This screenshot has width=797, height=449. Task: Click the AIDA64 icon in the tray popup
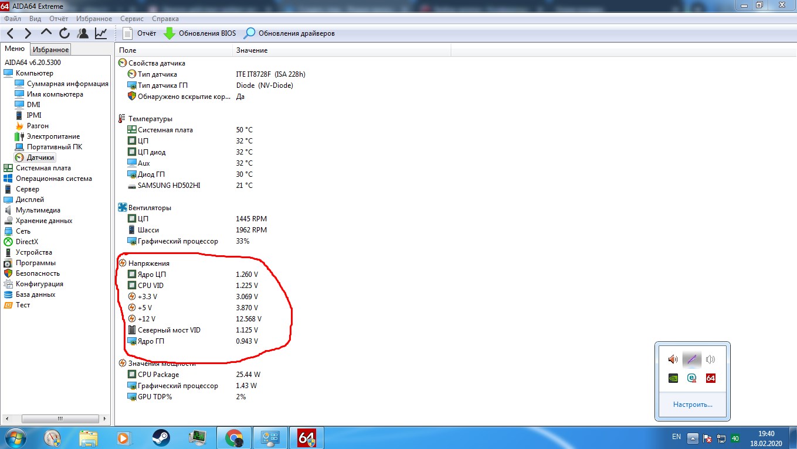(711, 378)
